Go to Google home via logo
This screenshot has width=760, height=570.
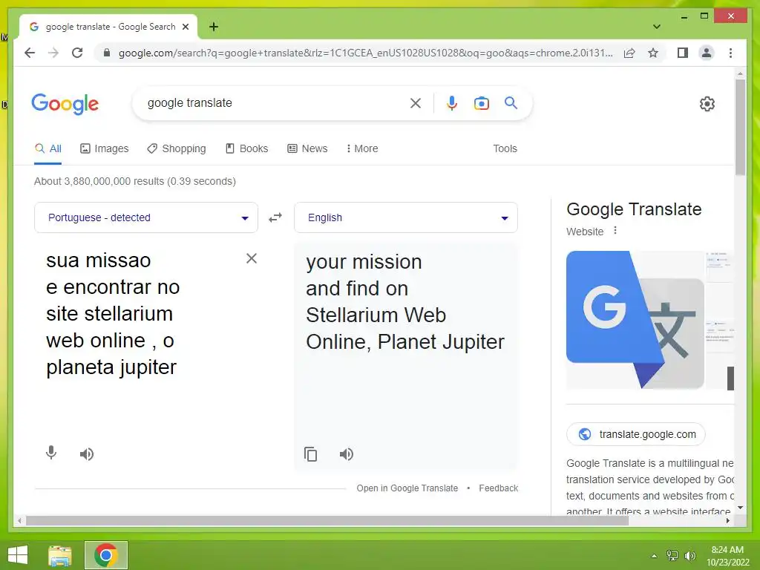tap(65, 104)
